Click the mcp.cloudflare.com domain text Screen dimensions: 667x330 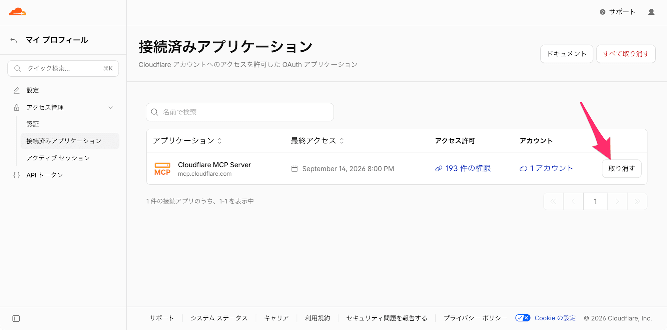pyautogui.click(x=205, y=174)
